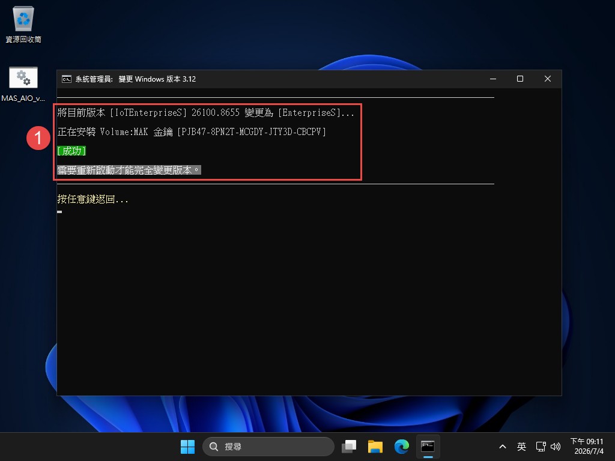
Task: Open Task View from the taskbar
Action: [x=349, y=447]
